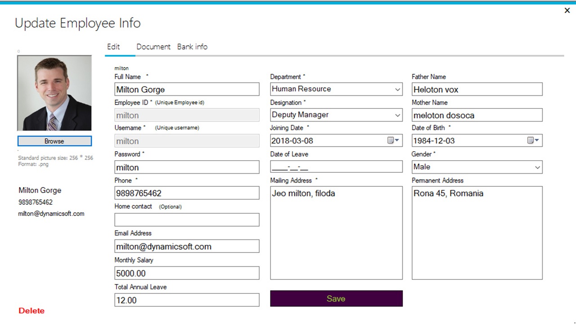Click the Monthly Salary field
Image resolution: width=576 pixels, height=324 pixels.
187,273
